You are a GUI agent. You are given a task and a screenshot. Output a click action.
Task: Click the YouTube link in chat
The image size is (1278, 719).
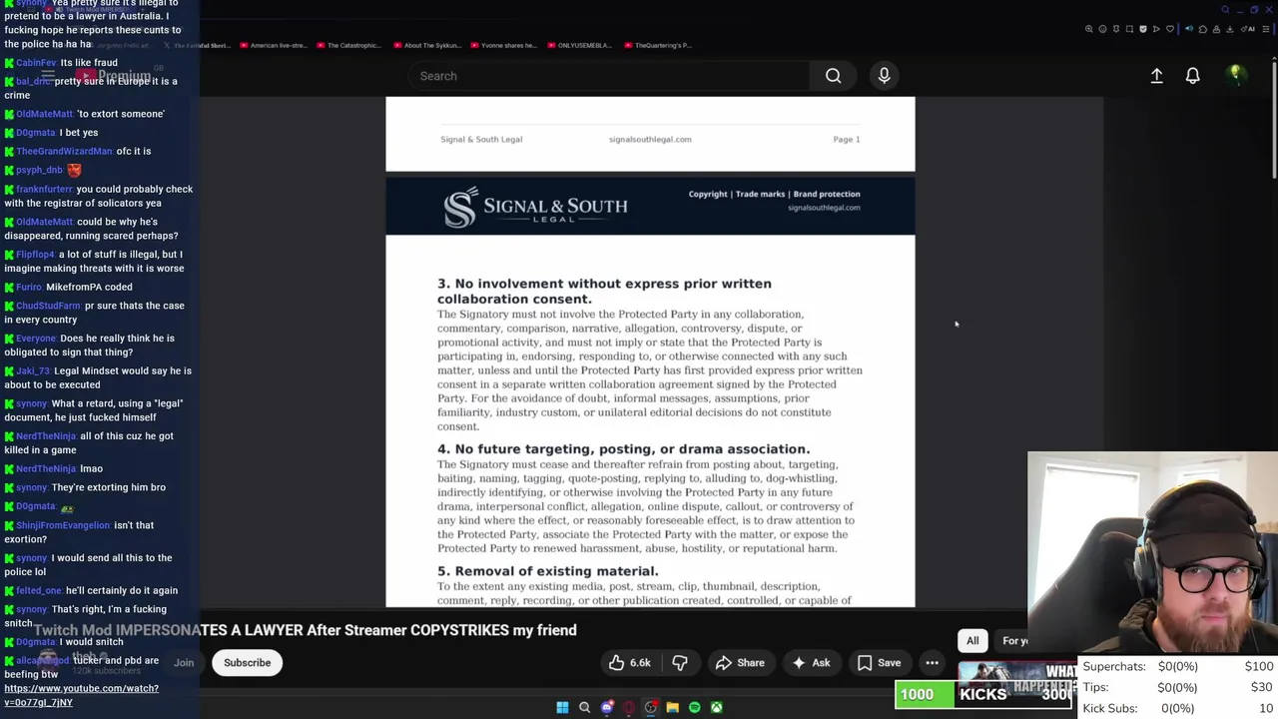(x=81, y=695)
